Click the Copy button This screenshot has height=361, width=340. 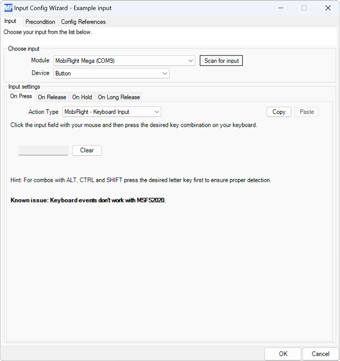click(x=278, y=111)
